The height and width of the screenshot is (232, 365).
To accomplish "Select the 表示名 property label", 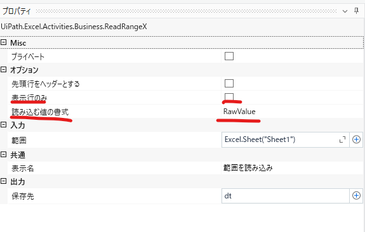I will click(x=23, y=169).
